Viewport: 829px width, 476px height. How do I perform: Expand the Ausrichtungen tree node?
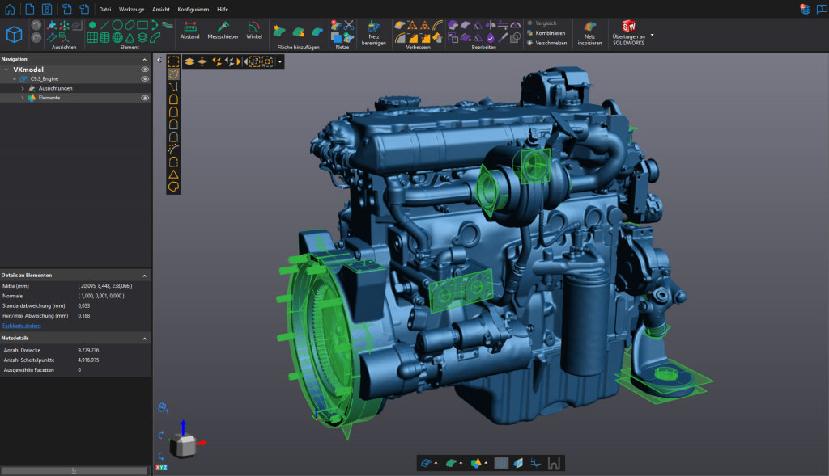(23, 88)
